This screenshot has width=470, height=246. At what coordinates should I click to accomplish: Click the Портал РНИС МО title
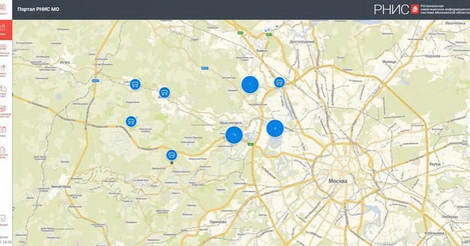click(x=39, y=9)
